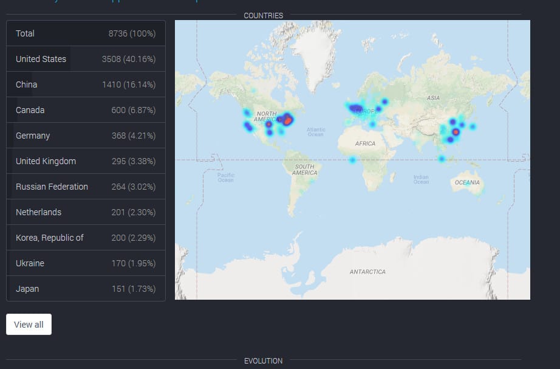The height and width of the screenshot is (369, 560).
Task: Select the Germany row
Action: tap(86, 136)
